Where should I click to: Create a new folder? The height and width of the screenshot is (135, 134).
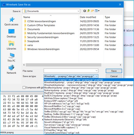92,11
